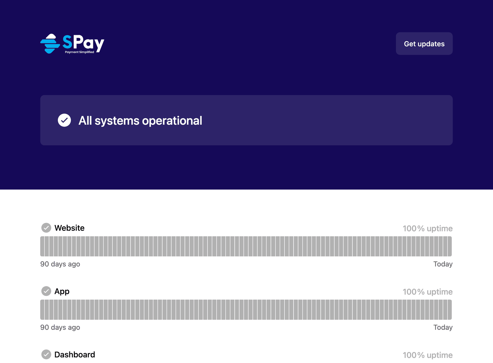Click the SPay logo
The width and height of the screenshot is (493, 363).
[72, 43]
